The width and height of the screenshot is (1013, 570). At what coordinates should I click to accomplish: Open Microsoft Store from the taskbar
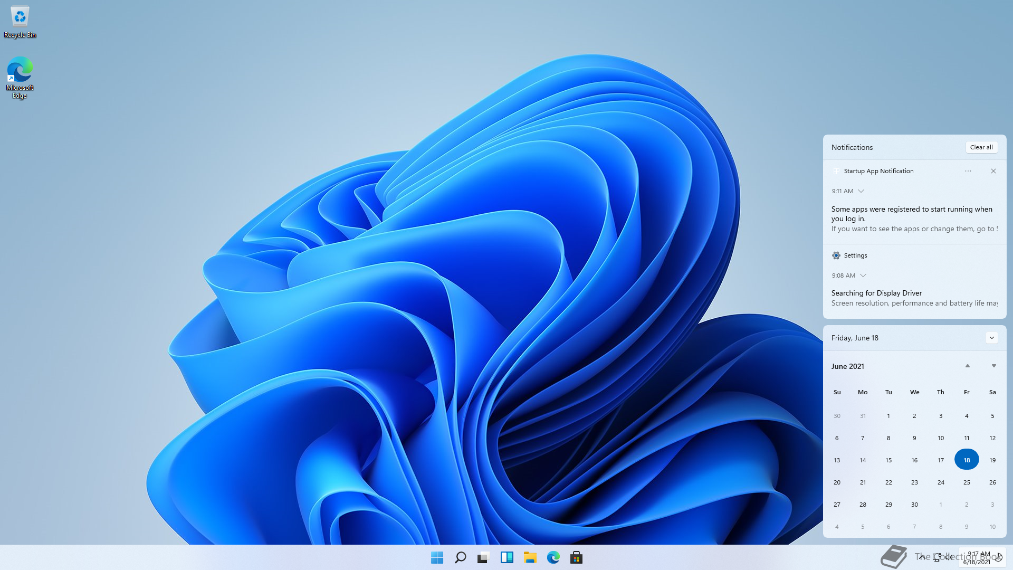[577, 557]
